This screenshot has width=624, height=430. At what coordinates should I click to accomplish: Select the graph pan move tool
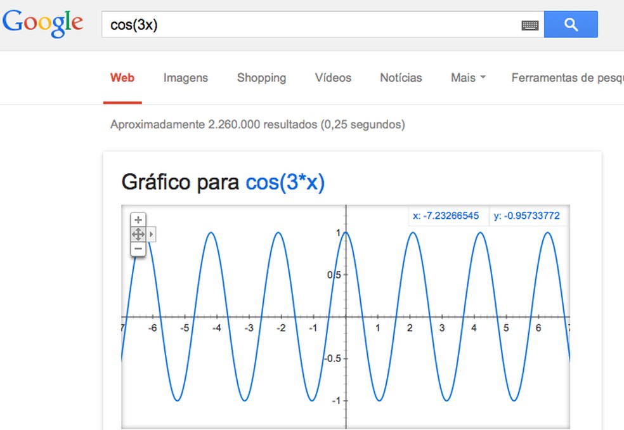pos(138,234)
